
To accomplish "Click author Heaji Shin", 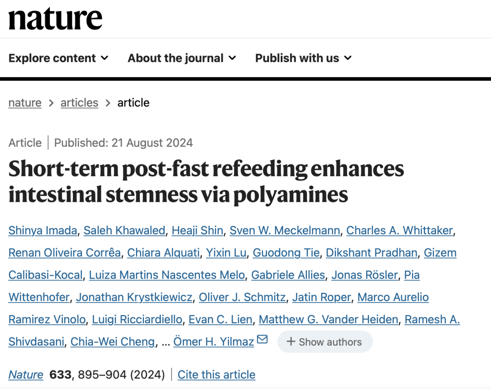I will pos(197,231).
